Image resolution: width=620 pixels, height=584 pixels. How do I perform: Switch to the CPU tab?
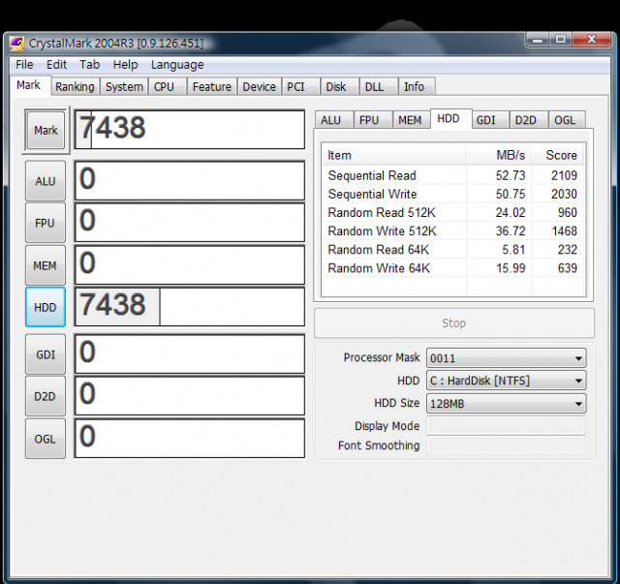click(x=168, y=86)
